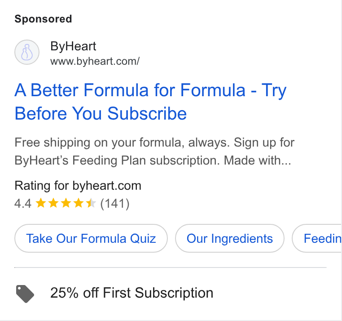Click the 'Rating for byheart.com' text
Image resolution: width=342 pixels, height=321 pixels.
pos(78,186)
